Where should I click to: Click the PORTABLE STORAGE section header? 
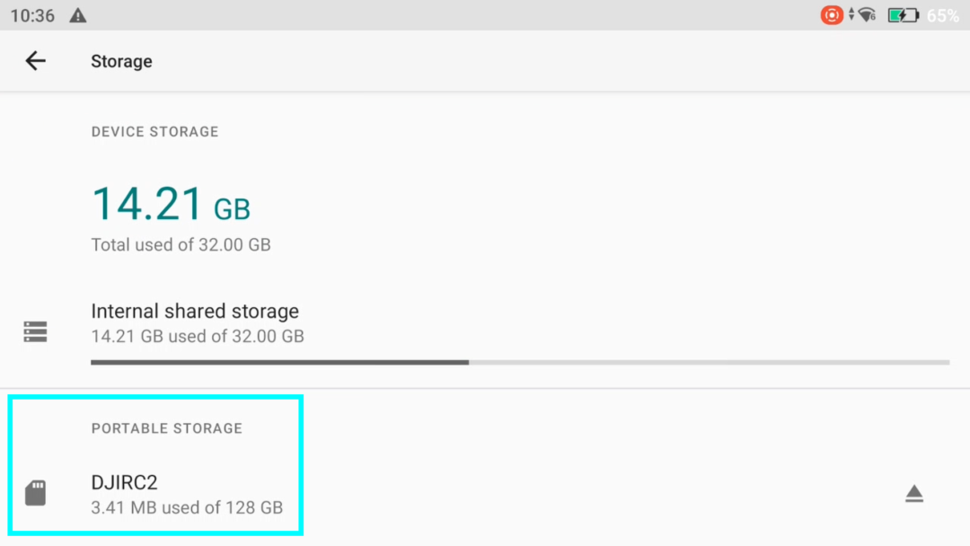coord(166,428)
